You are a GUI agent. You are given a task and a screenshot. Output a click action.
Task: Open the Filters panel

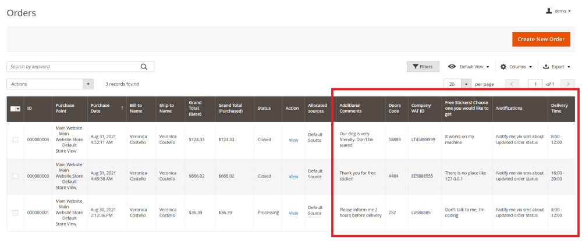pos(423,67)
